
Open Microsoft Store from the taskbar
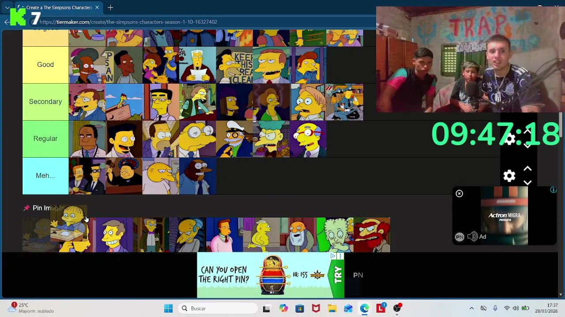coord(299,309)
